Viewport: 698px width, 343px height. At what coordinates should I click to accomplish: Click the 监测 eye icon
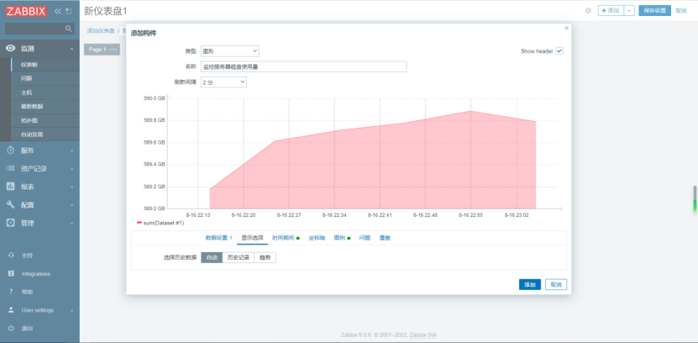coord(11,49)
